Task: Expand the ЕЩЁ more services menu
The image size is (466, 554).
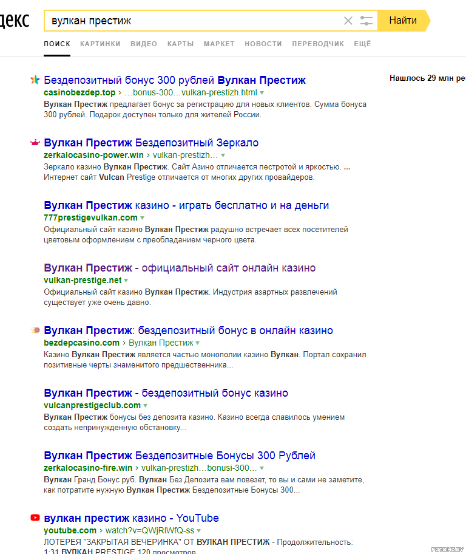Action: (x=362, y=44)
